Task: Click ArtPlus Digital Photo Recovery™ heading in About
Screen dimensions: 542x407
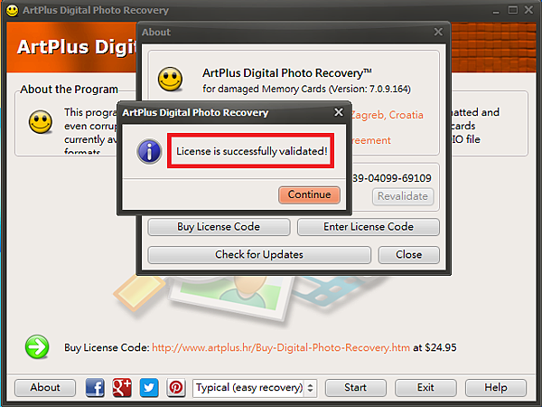Action: pyautogui.click(x=287, y=73)
